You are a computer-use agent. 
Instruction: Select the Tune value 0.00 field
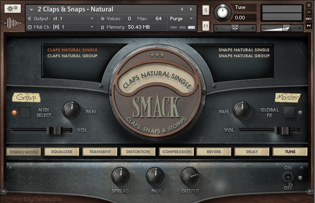pyautogui.click(x=245, y=18)
